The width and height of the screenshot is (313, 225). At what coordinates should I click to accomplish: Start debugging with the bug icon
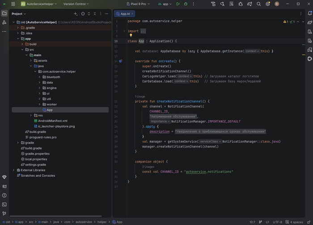[186, 4]
